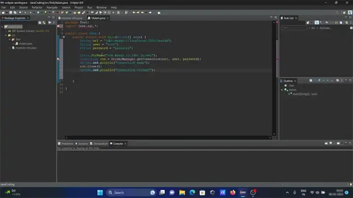The image size is (353, 198).
Task: Switch to the Problems tab
Action: (x=66, y=143)
